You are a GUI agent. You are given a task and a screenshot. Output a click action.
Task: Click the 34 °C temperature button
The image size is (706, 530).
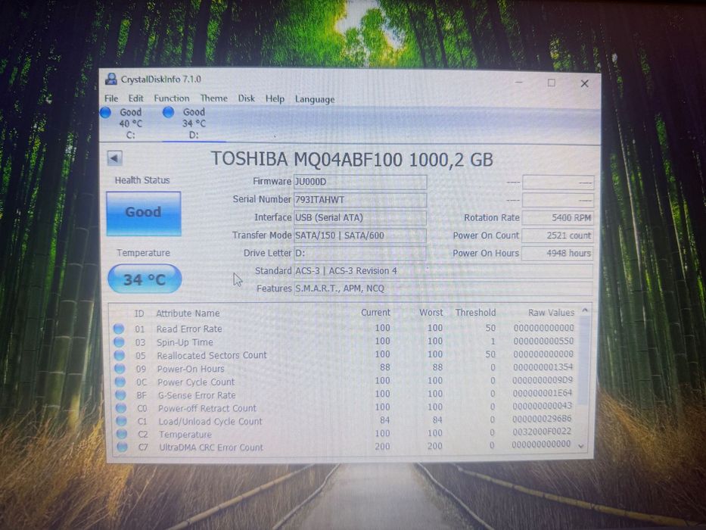(145, 279)
